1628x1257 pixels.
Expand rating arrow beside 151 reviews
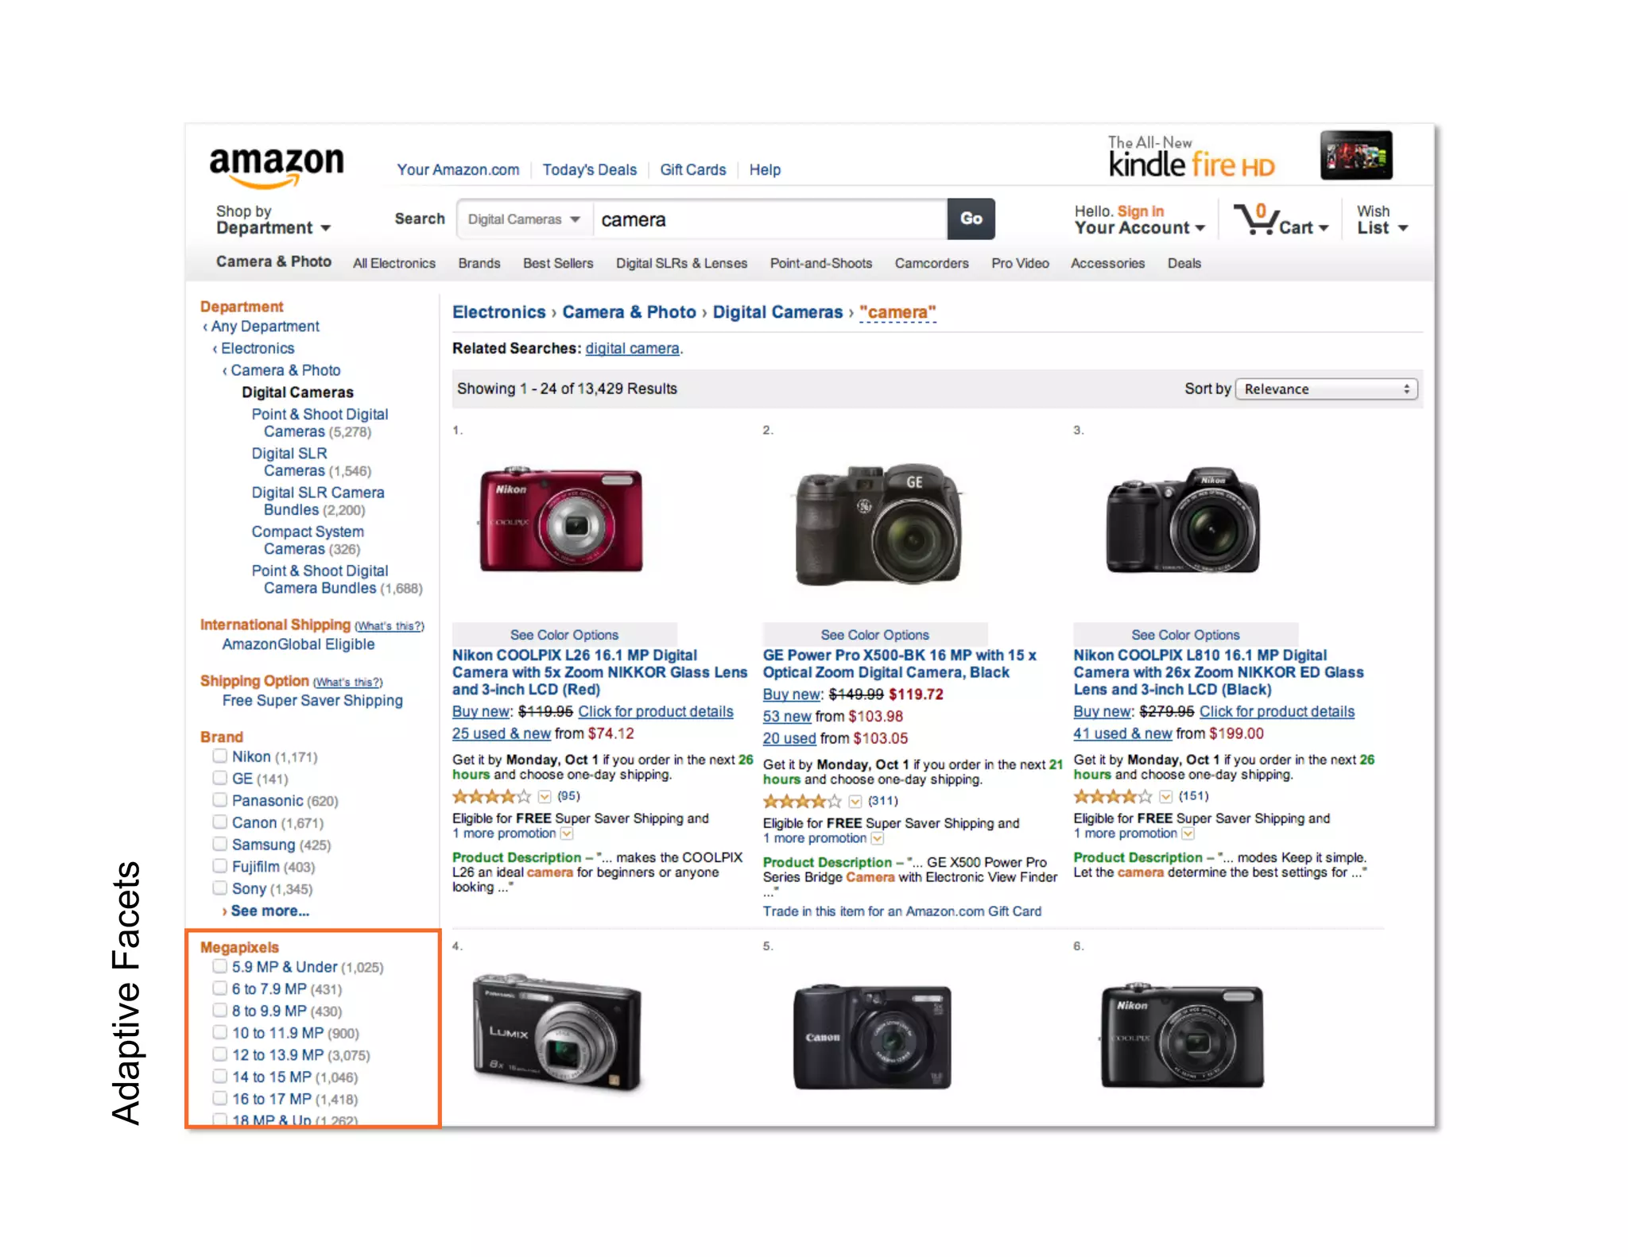[x=1165, y=796]
